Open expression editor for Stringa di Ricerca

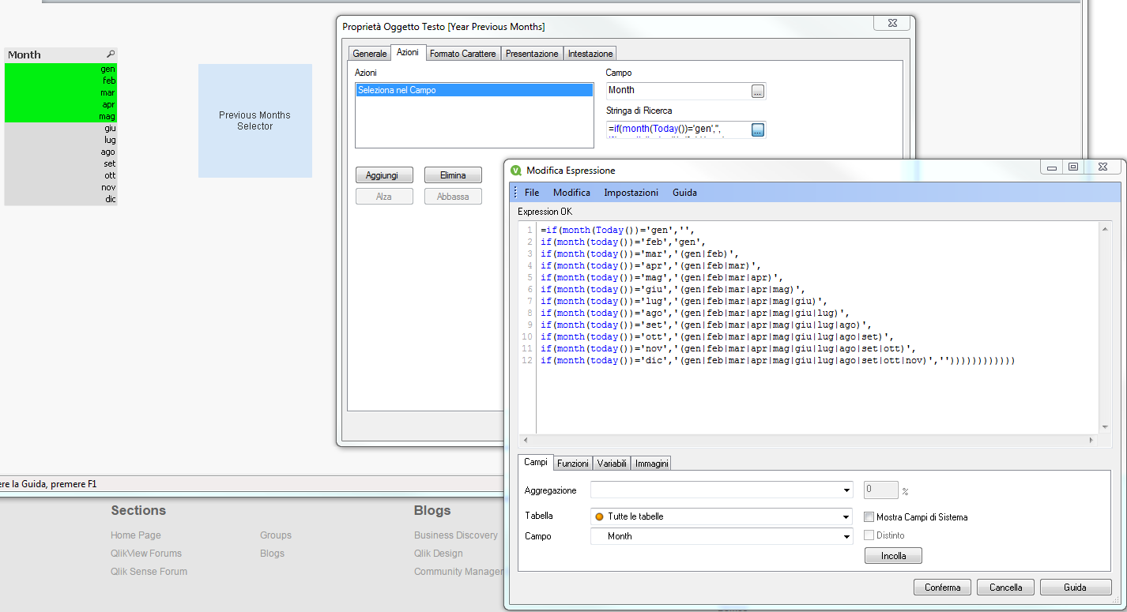tap(757, 130)
